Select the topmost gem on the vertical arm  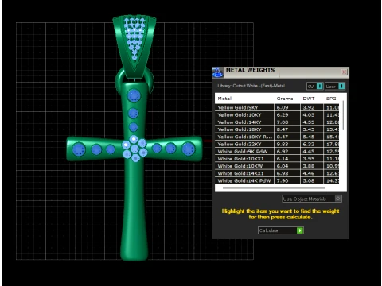coord(134,95)
